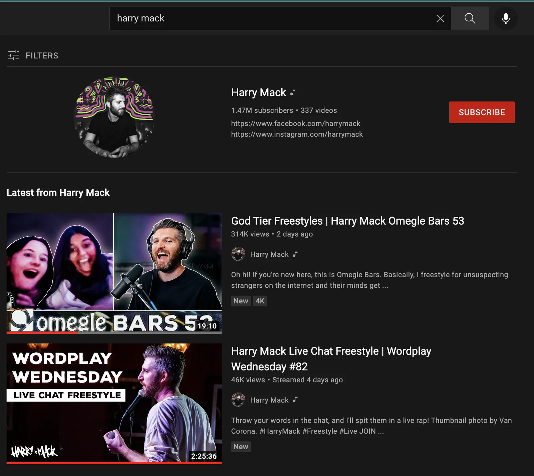Open Harry Mack name under Omegle Bars video

pos(269,254)
